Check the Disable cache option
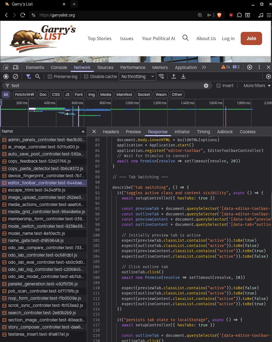This screenshot has width=272, height=342. [x=86, y=77]
